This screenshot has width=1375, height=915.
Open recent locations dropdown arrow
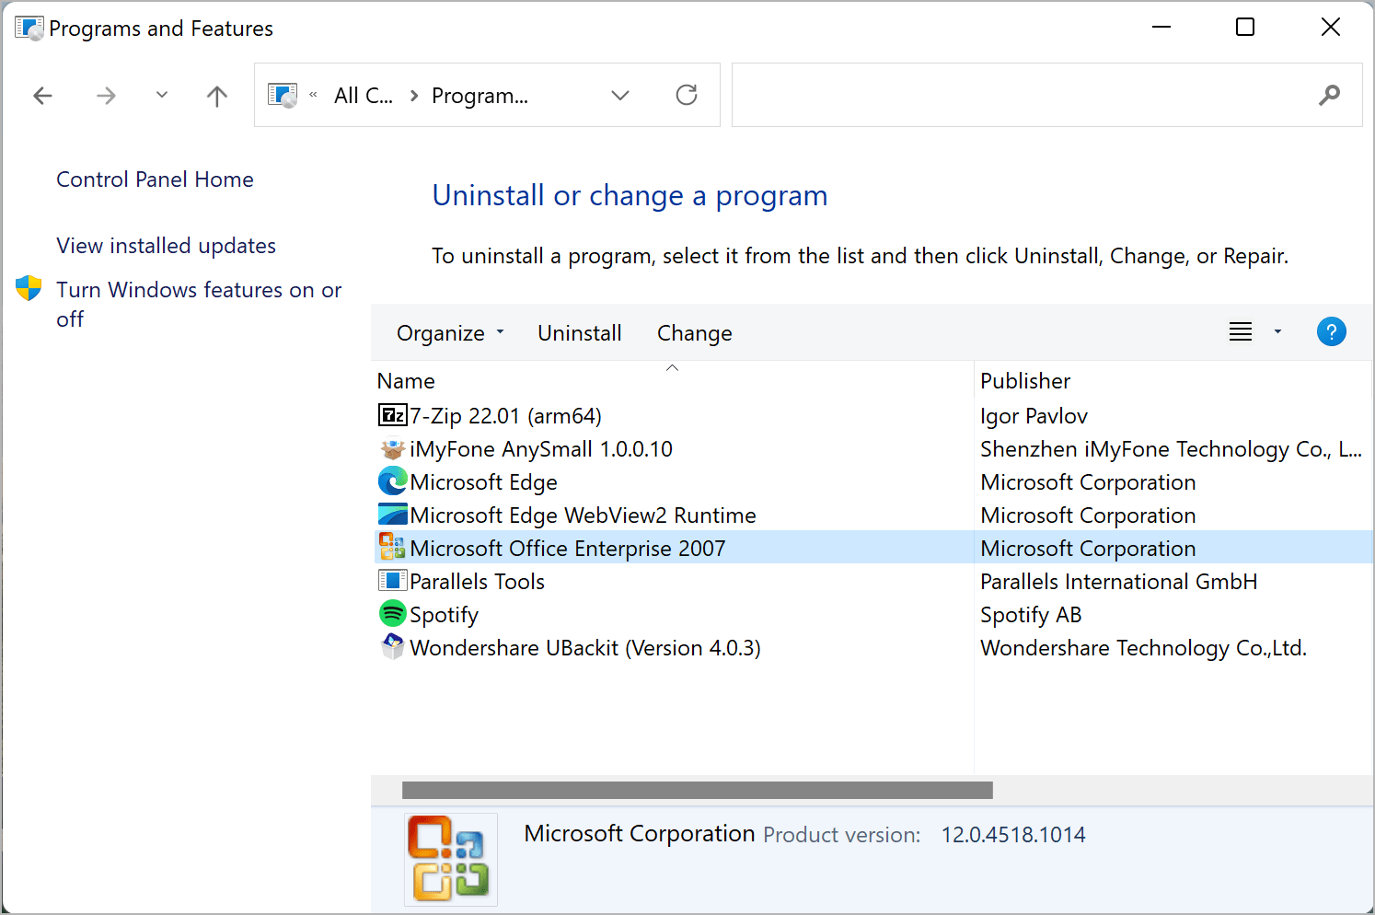162,95
